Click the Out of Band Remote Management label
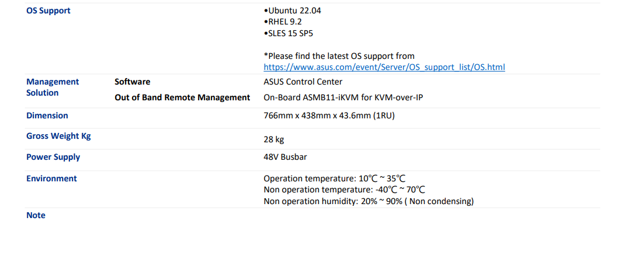 pos(182,97)
